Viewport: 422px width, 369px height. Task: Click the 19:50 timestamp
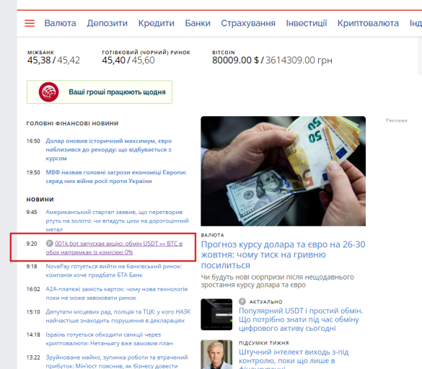[x=33, y=172]
